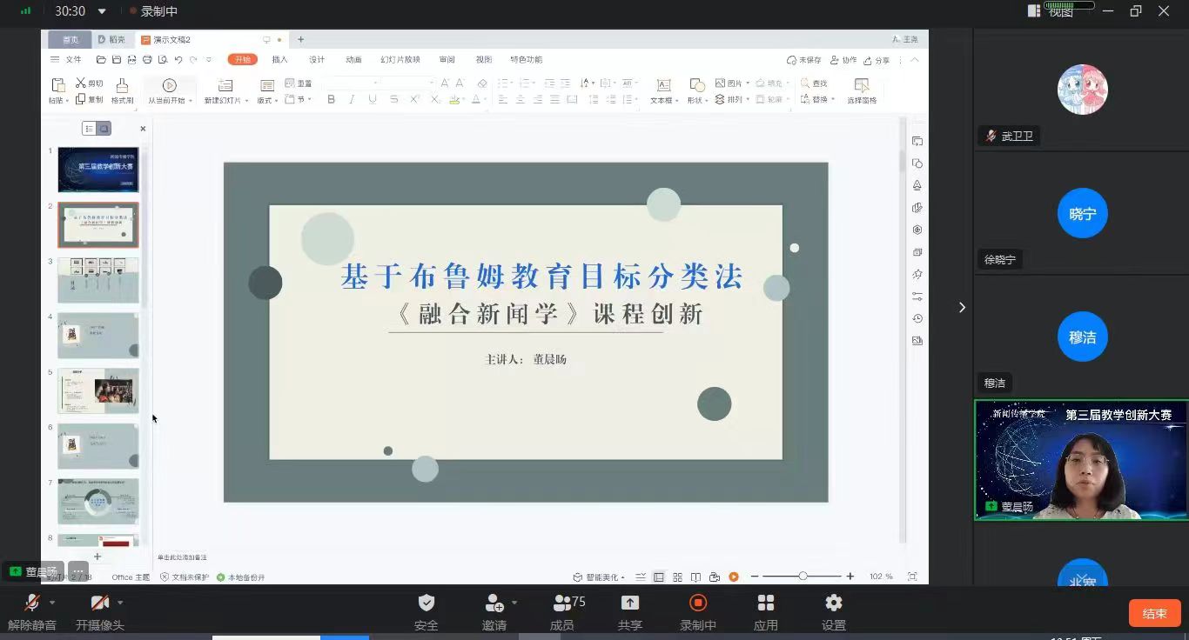Switch to the Slide Show (幻灯片放映) tab

(400, 60)
